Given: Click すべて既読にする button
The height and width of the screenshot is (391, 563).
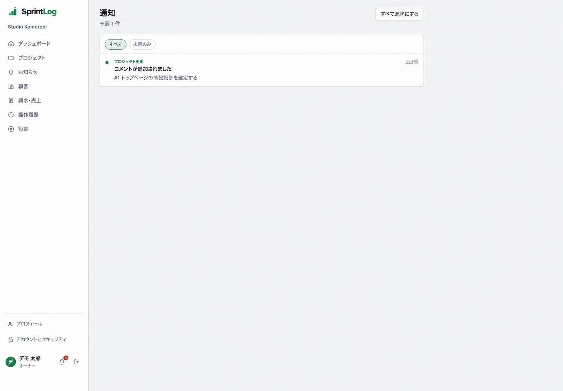Looking at the screenshot, I should click(400, 14).
